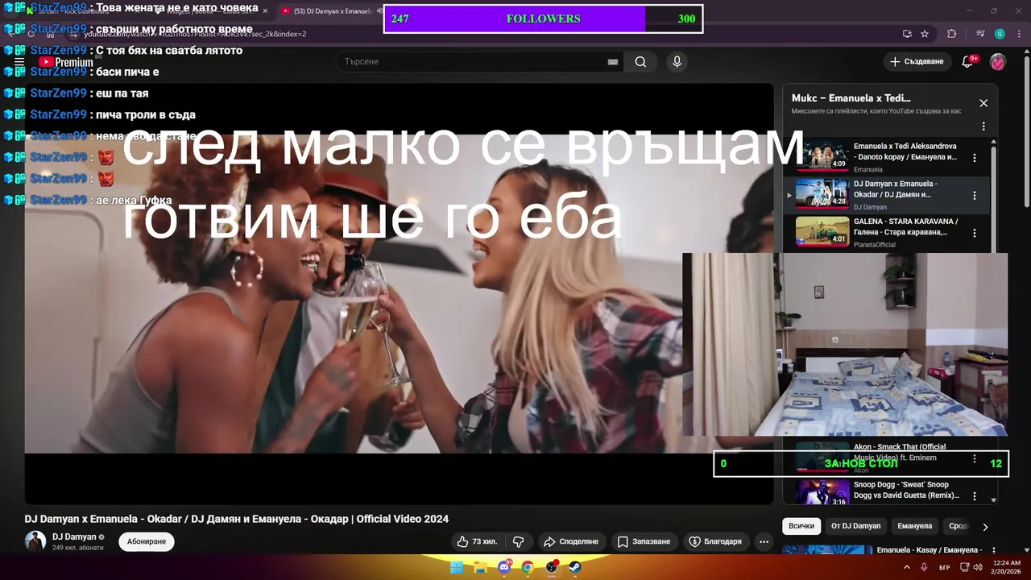Click the cast or install icon in address bar

907,34
